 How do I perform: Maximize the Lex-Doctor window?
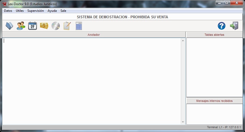click(x=227, y=3)
